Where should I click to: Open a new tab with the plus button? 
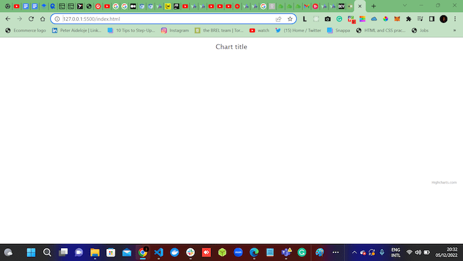(x=374, y=6)
